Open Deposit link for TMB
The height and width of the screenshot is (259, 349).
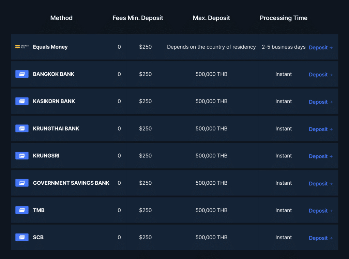[x=321, y=211]
